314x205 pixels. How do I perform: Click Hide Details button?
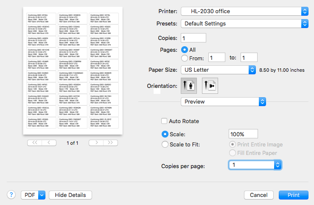point(70,195)
